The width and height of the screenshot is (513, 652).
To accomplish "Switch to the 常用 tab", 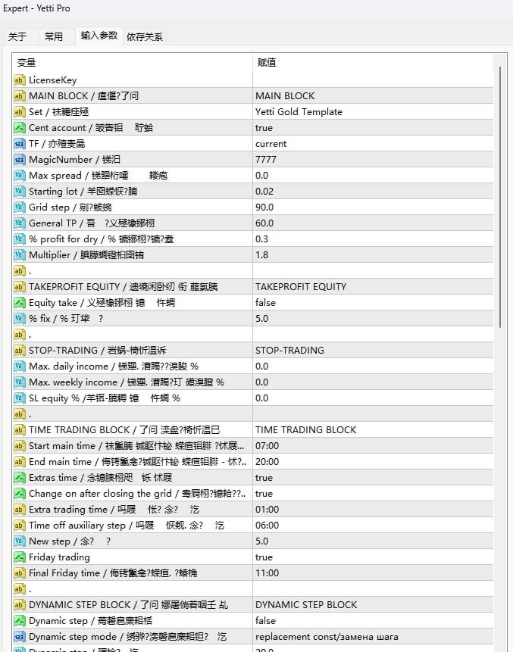I will tap(53, 36).
